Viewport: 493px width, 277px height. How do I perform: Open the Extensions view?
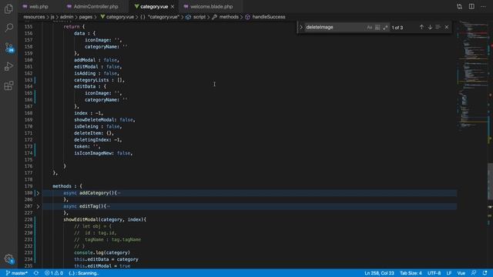[8, 85]
